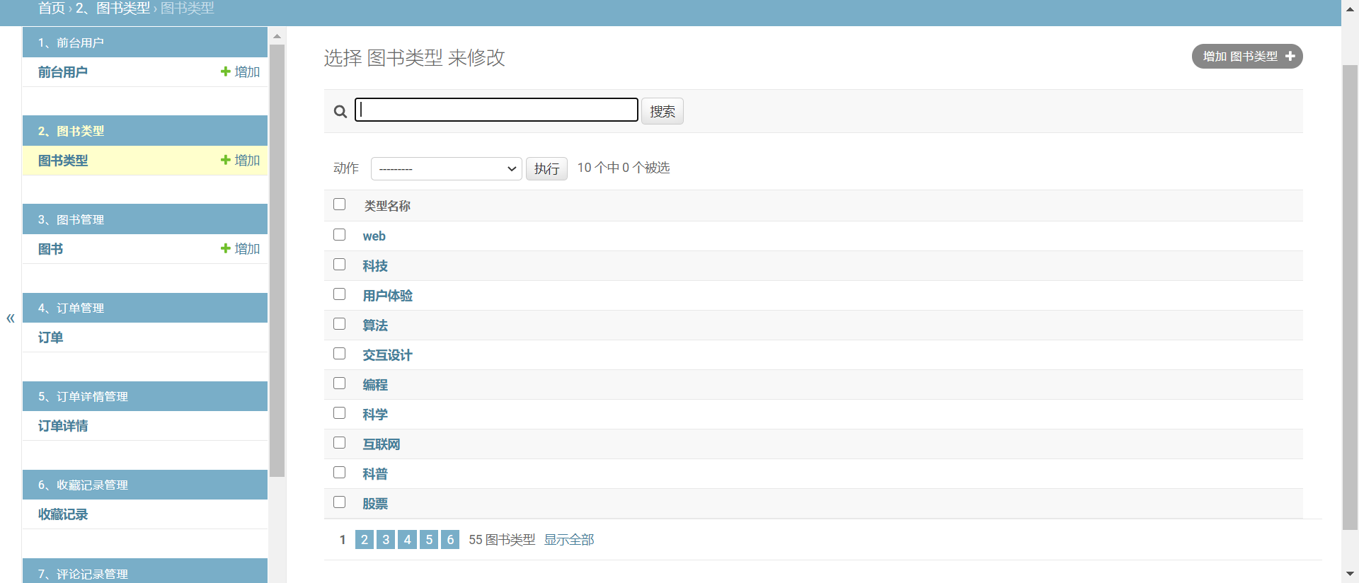Open sidebar section 7、评论记录管理
Screen dimensions: 1359x583
click(83, 574)
